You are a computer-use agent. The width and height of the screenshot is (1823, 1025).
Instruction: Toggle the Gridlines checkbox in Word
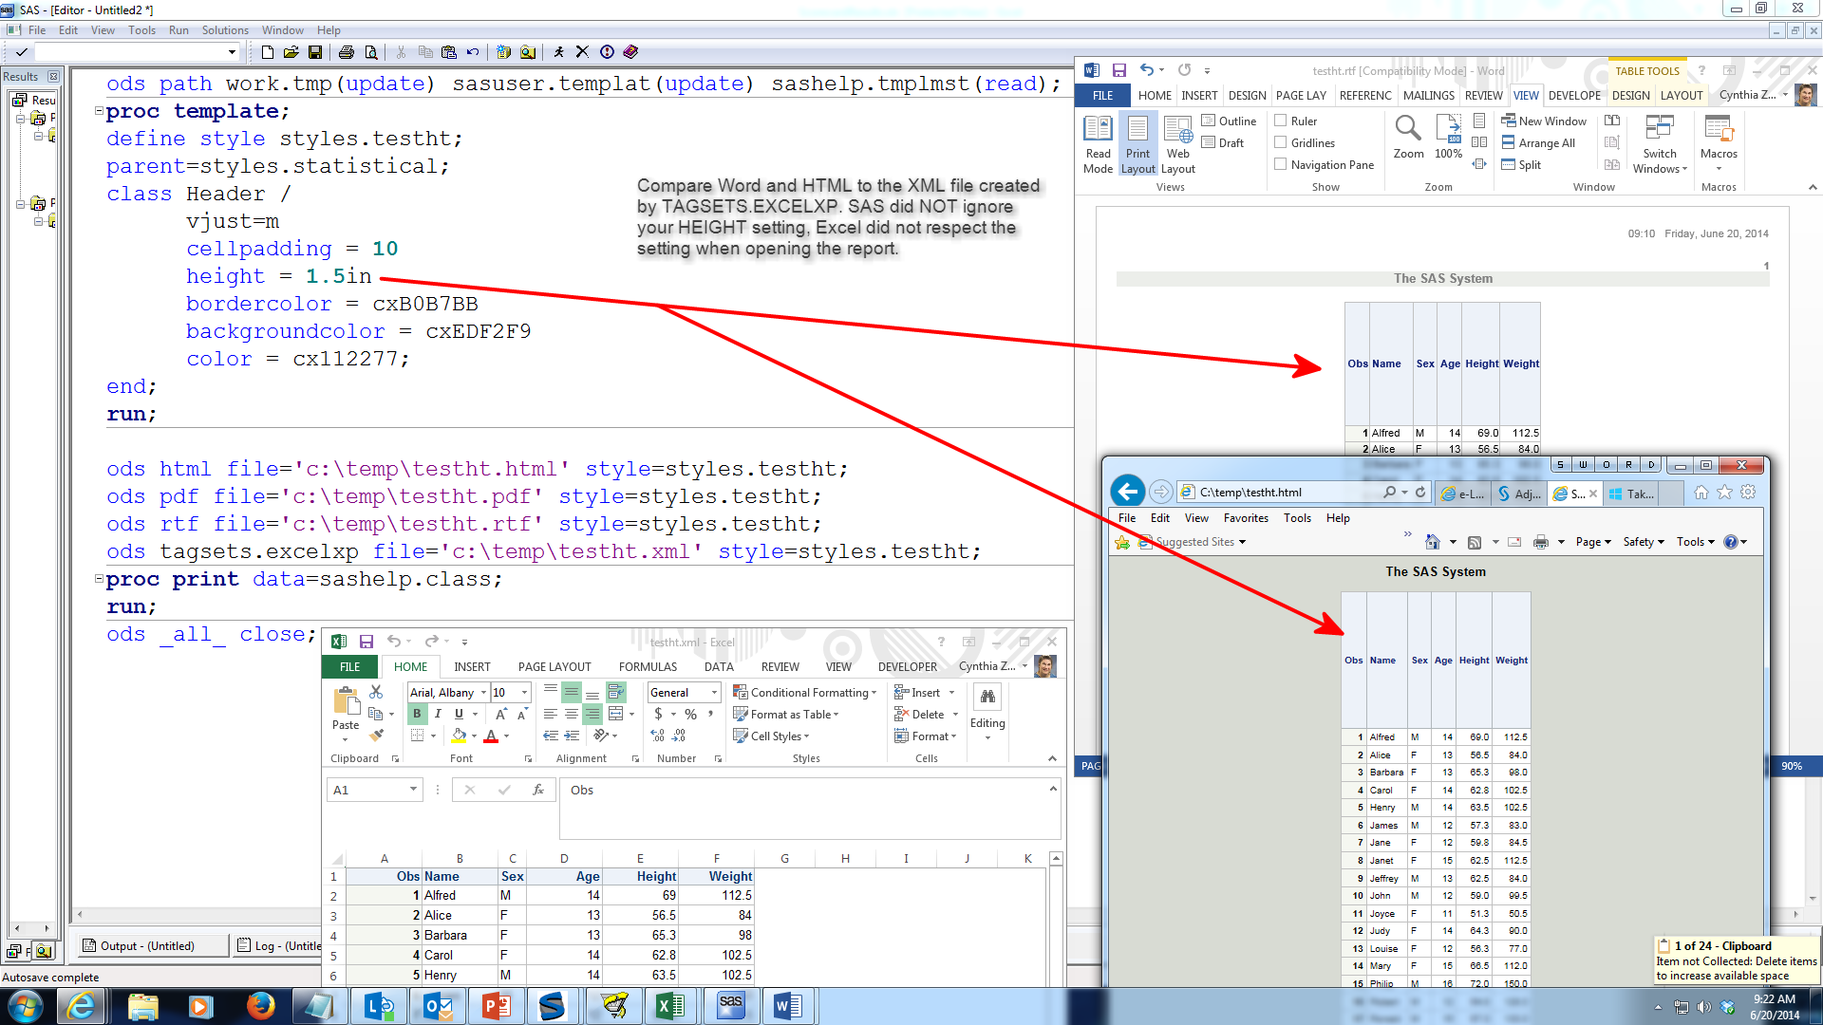(1281, 142)
